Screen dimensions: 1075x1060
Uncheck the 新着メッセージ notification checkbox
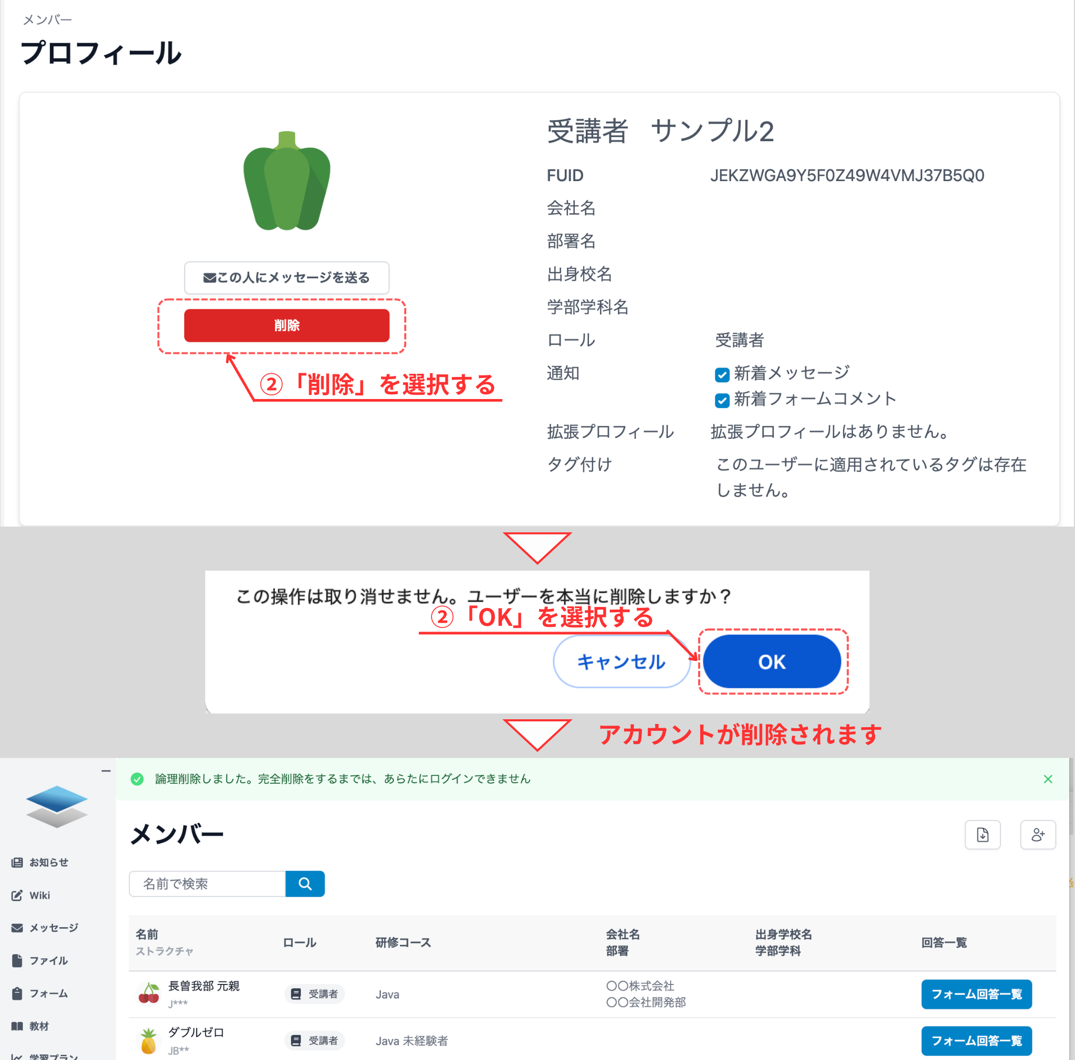pos(722,374)
